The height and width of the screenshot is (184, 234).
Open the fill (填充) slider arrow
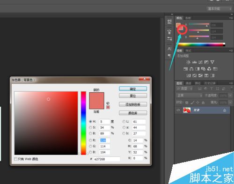(x=230, y=103)
